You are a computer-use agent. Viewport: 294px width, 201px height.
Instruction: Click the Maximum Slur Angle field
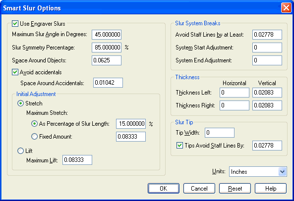(107, 35)
